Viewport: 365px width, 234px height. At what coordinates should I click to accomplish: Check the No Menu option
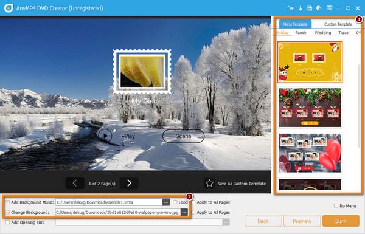point(336,206)
